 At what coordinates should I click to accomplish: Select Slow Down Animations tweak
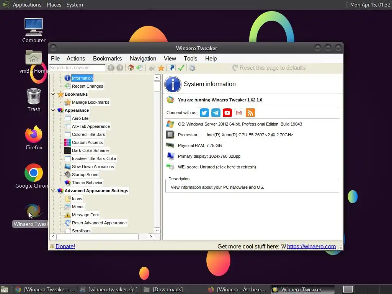click(x=93, y=167)
